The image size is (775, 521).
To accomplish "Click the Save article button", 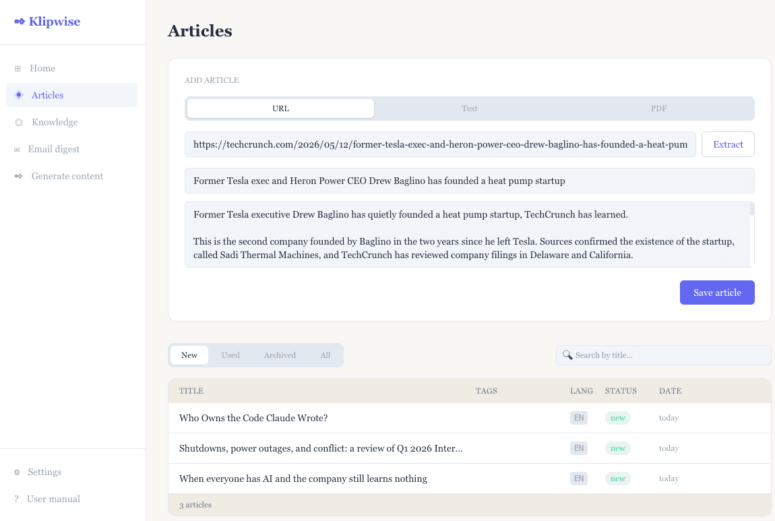I will click(x=717, y=293).
